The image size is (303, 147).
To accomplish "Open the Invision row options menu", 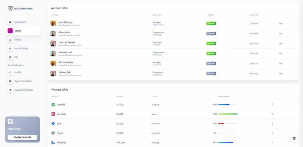I will click(x=272, y=114).
